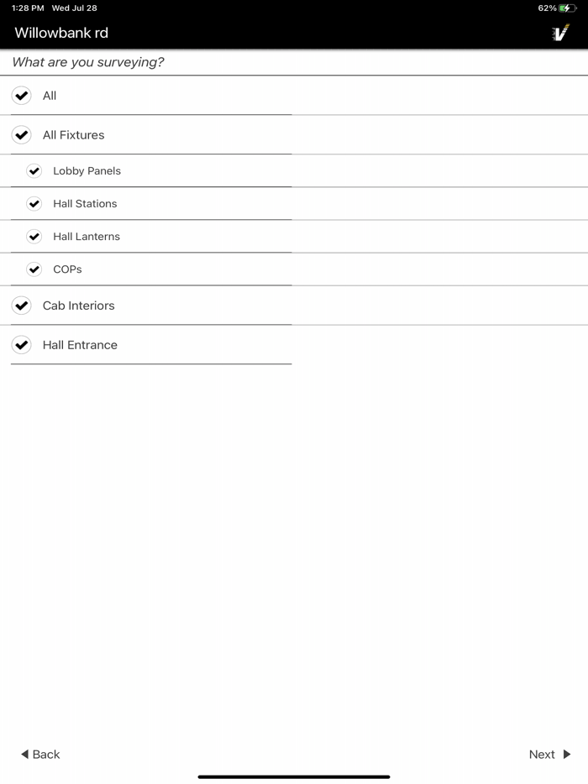Uncheck the All Fixtures checkbox

(x=21, y=134)
